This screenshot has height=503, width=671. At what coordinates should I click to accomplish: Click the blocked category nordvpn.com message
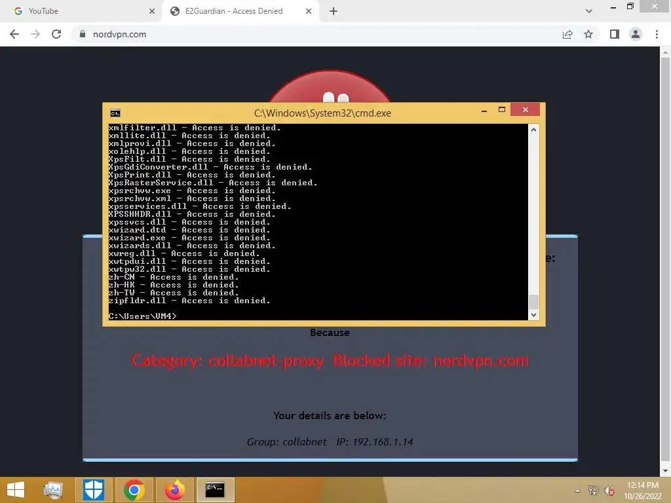pyautogui.click(x=330, y=361)
